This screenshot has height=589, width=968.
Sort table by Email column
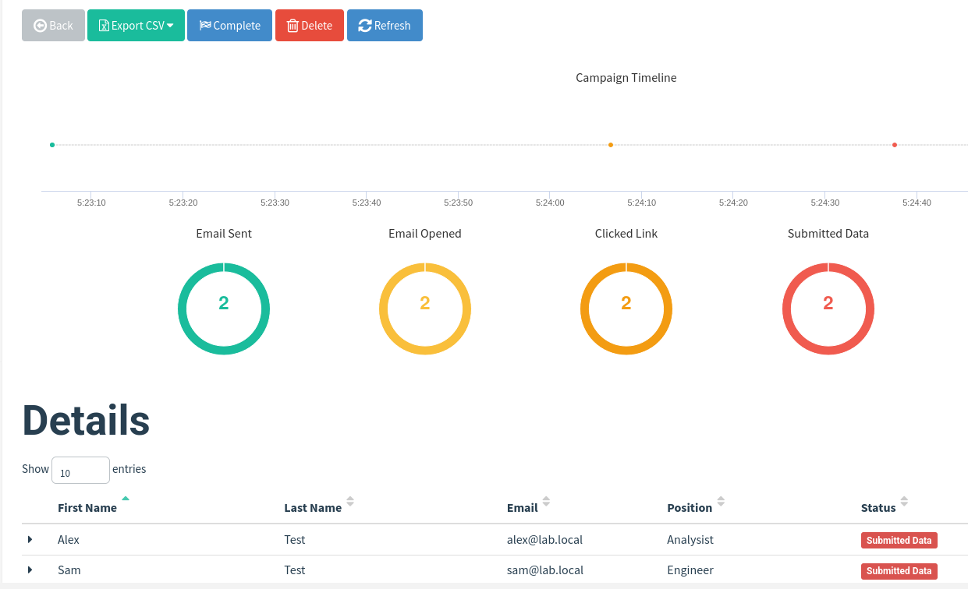(x=522, y=507)
